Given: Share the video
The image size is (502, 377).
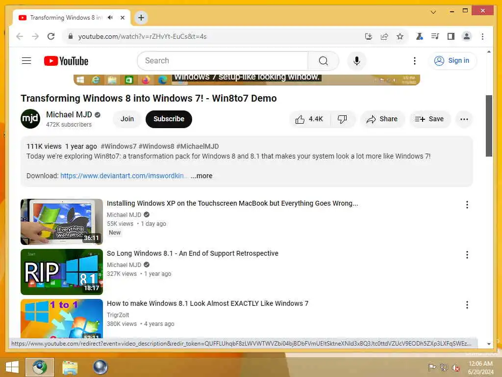Looking at the screenshot, I should (382, 119).
